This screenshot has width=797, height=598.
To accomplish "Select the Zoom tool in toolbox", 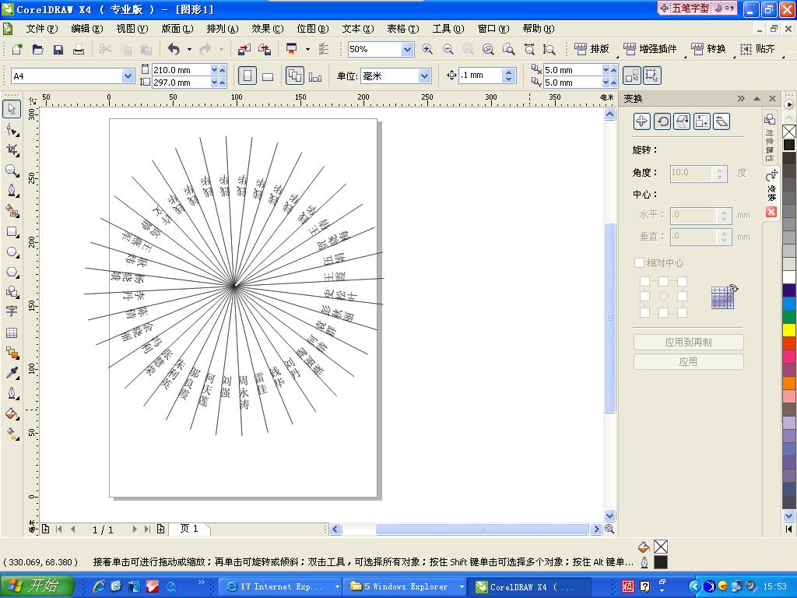I will pyautogui.click(x=12, y=171).
